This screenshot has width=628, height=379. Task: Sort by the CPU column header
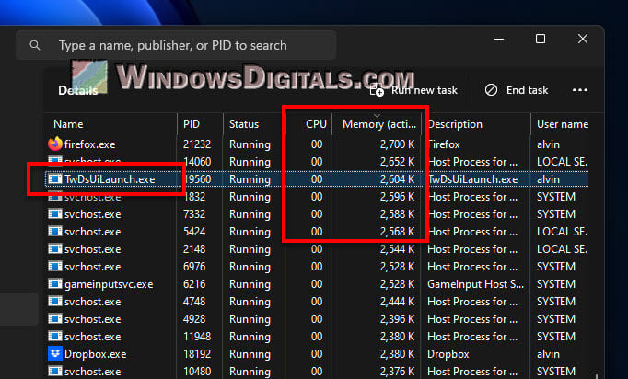point(316,124)
